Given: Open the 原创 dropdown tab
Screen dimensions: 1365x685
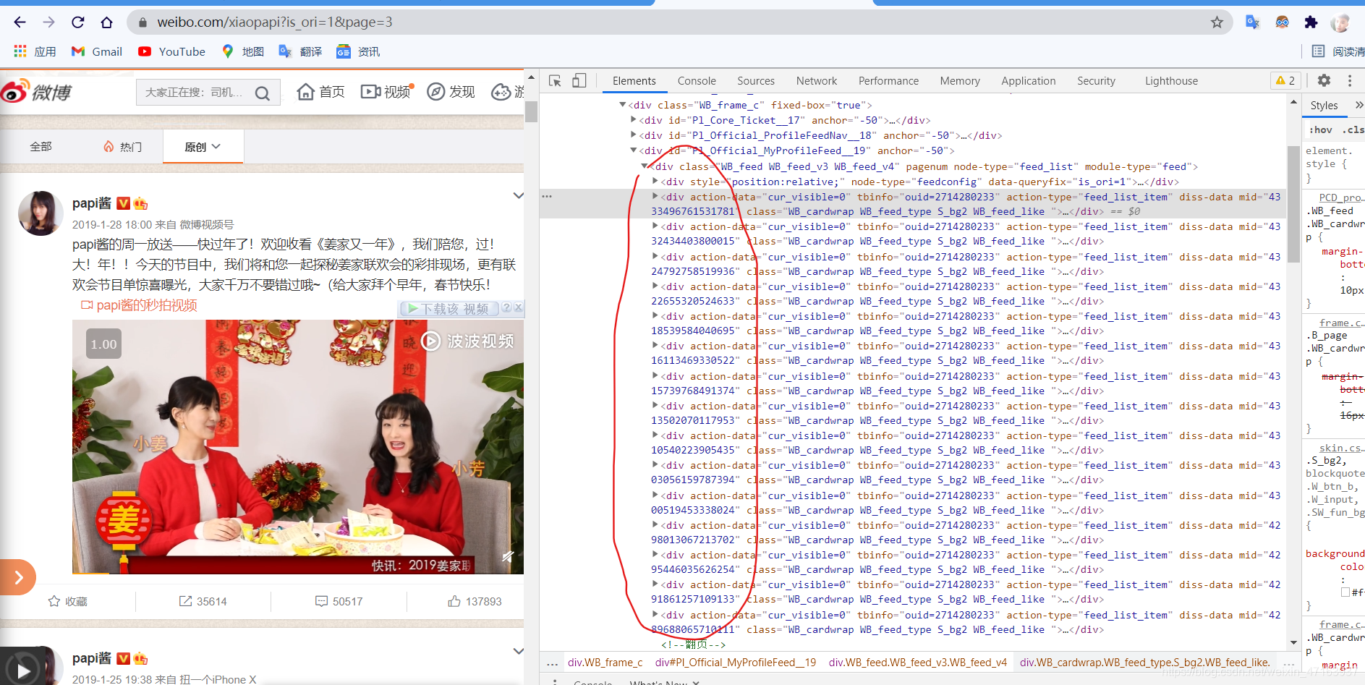Looking at the screenshot, I should 203,147.
